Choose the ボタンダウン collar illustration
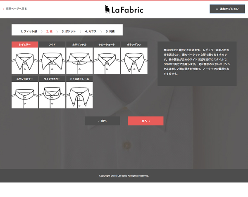Screen dimensions: 248x197 134,61
